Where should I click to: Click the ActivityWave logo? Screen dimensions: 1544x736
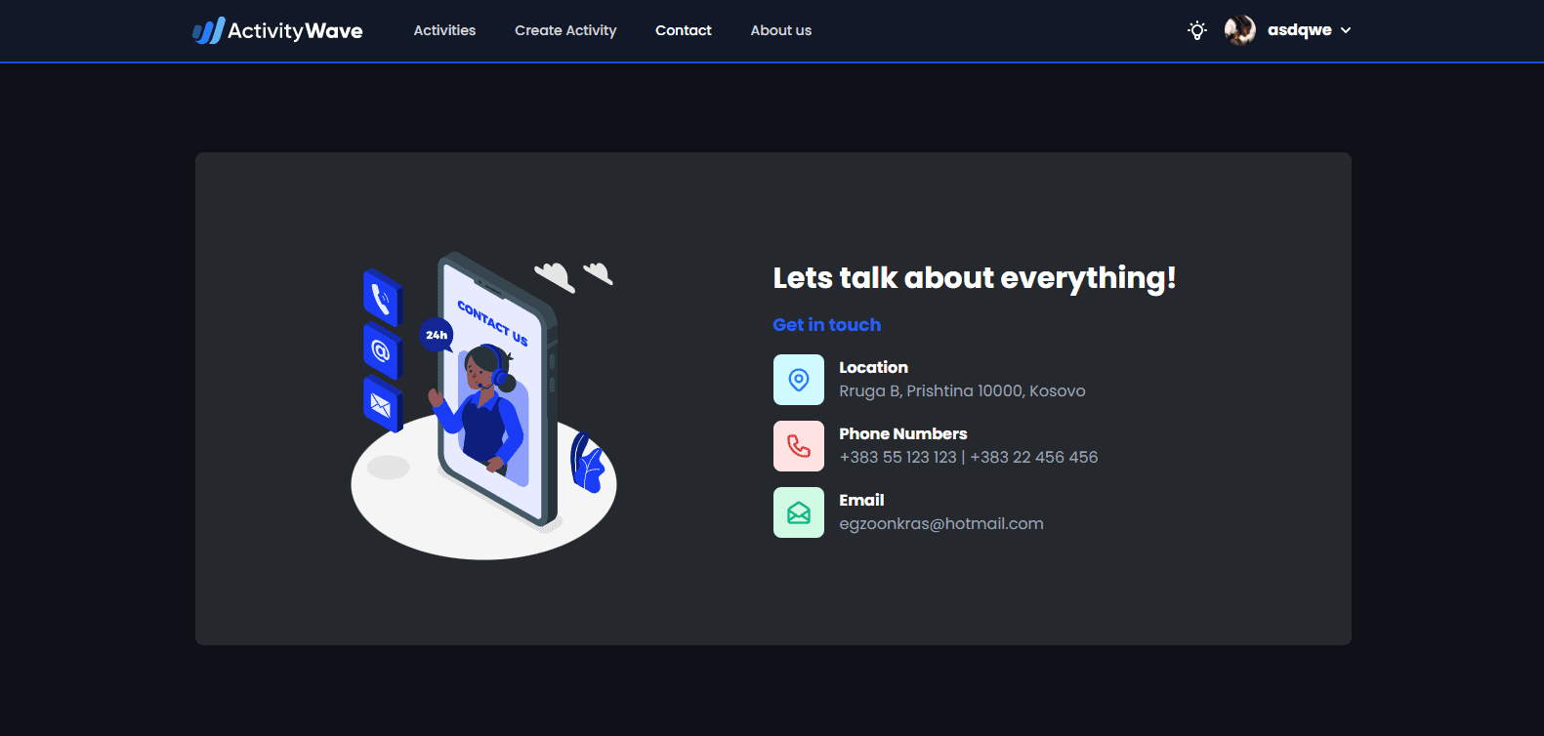click(277, 30)
